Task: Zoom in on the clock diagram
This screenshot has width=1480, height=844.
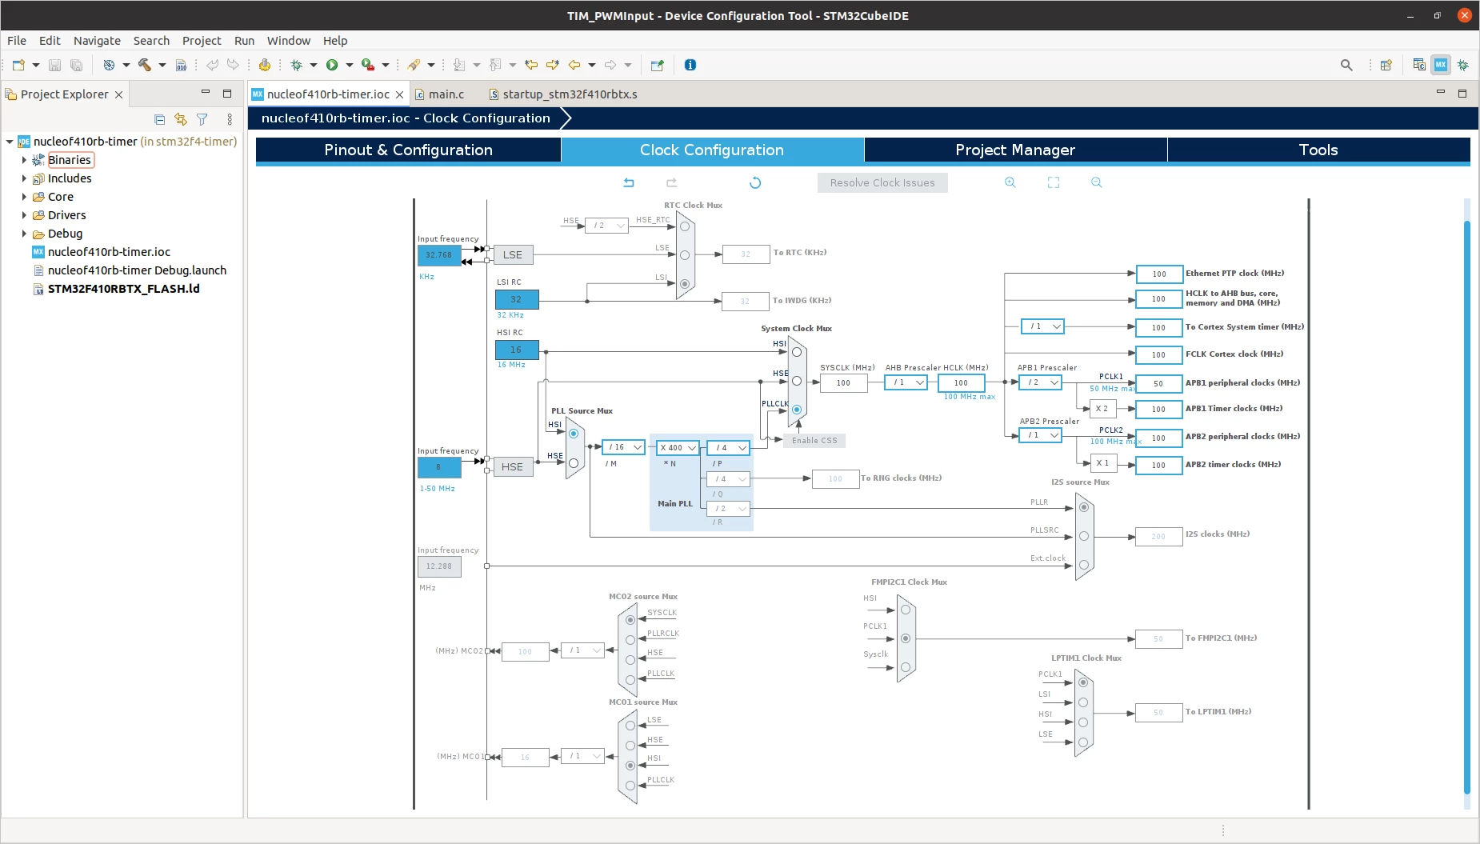Action: [x=1010, y=182]
